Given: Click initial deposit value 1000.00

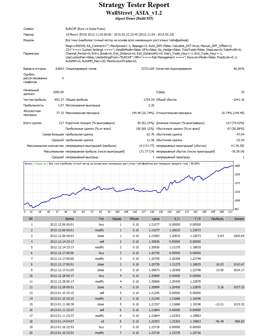Looking at the screenshot, I should pos(58,92).
